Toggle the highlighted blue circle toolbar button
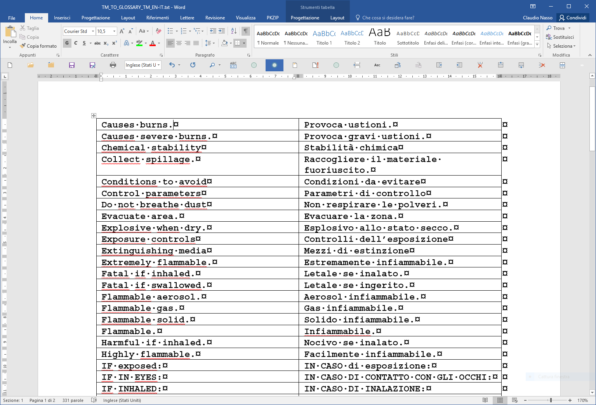Viewport: 596px width, 405px height. pos(275,65)
